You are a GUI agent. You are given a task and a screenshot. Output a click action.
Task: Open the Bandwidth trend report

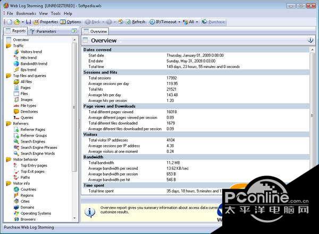[x=34, y=64]
